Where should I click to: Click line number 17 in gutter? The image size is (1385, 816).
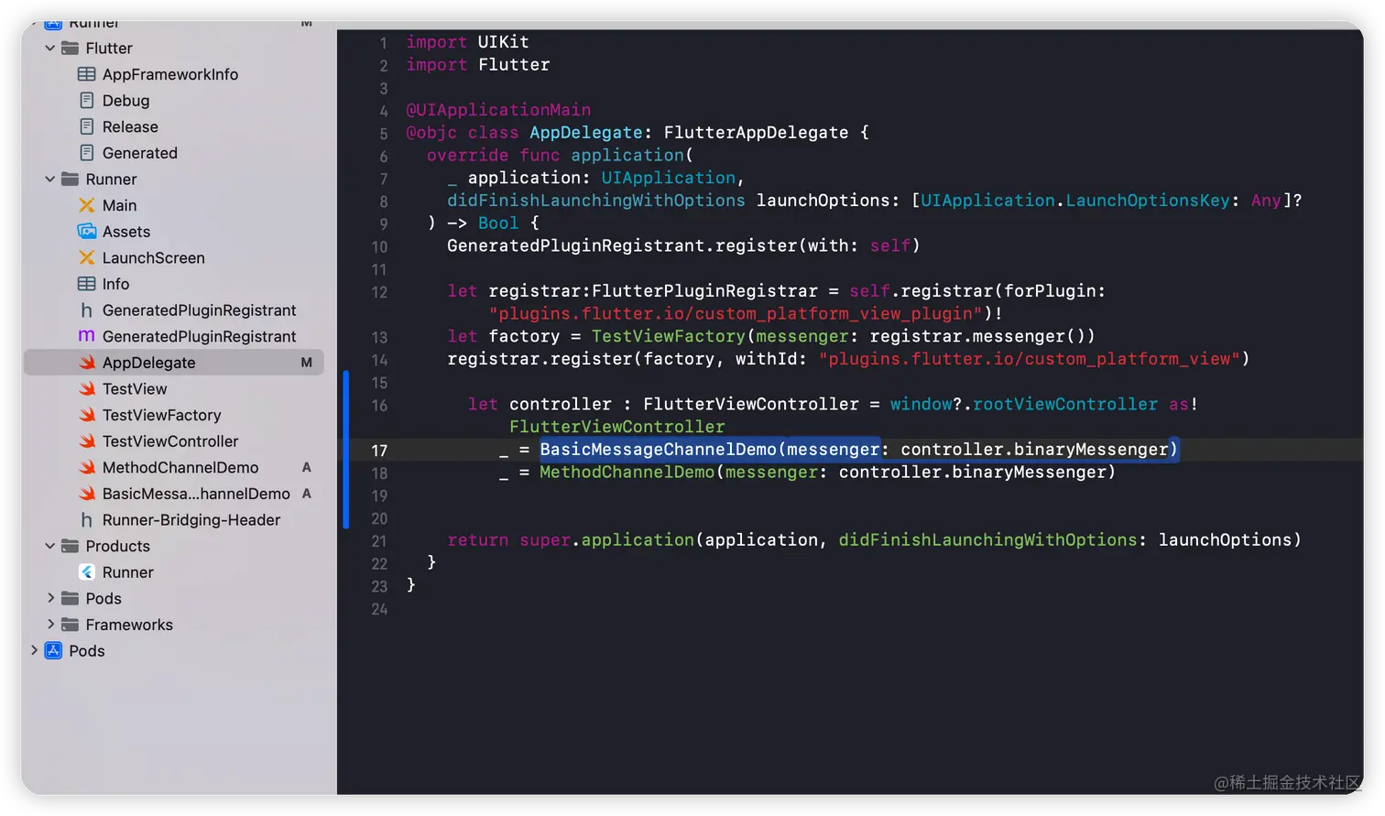(379, 451)
